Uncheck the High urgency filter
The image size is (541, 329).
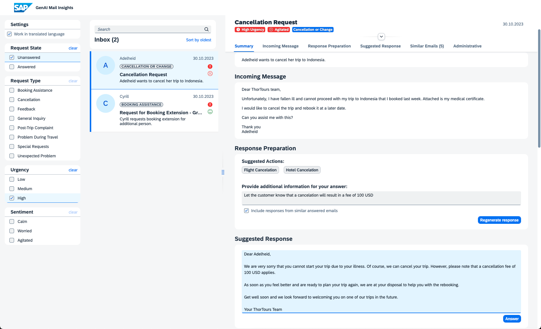(12, 198)
